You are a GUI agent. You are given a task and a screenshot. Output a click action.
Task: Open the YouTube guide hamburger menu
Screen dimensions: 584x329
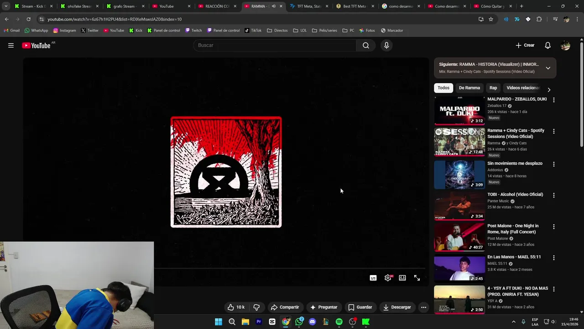click(x=11, y=45)
